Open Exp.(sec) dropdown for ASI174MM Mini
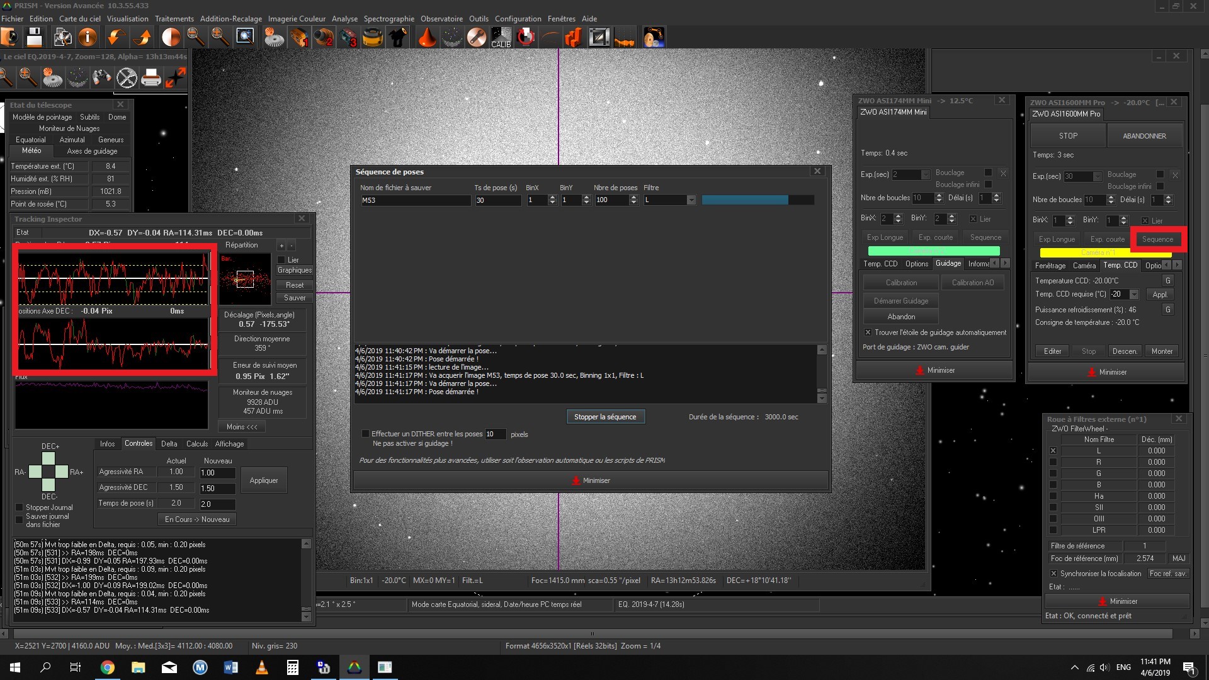1209x680 pixels. [x=925, y=174]
